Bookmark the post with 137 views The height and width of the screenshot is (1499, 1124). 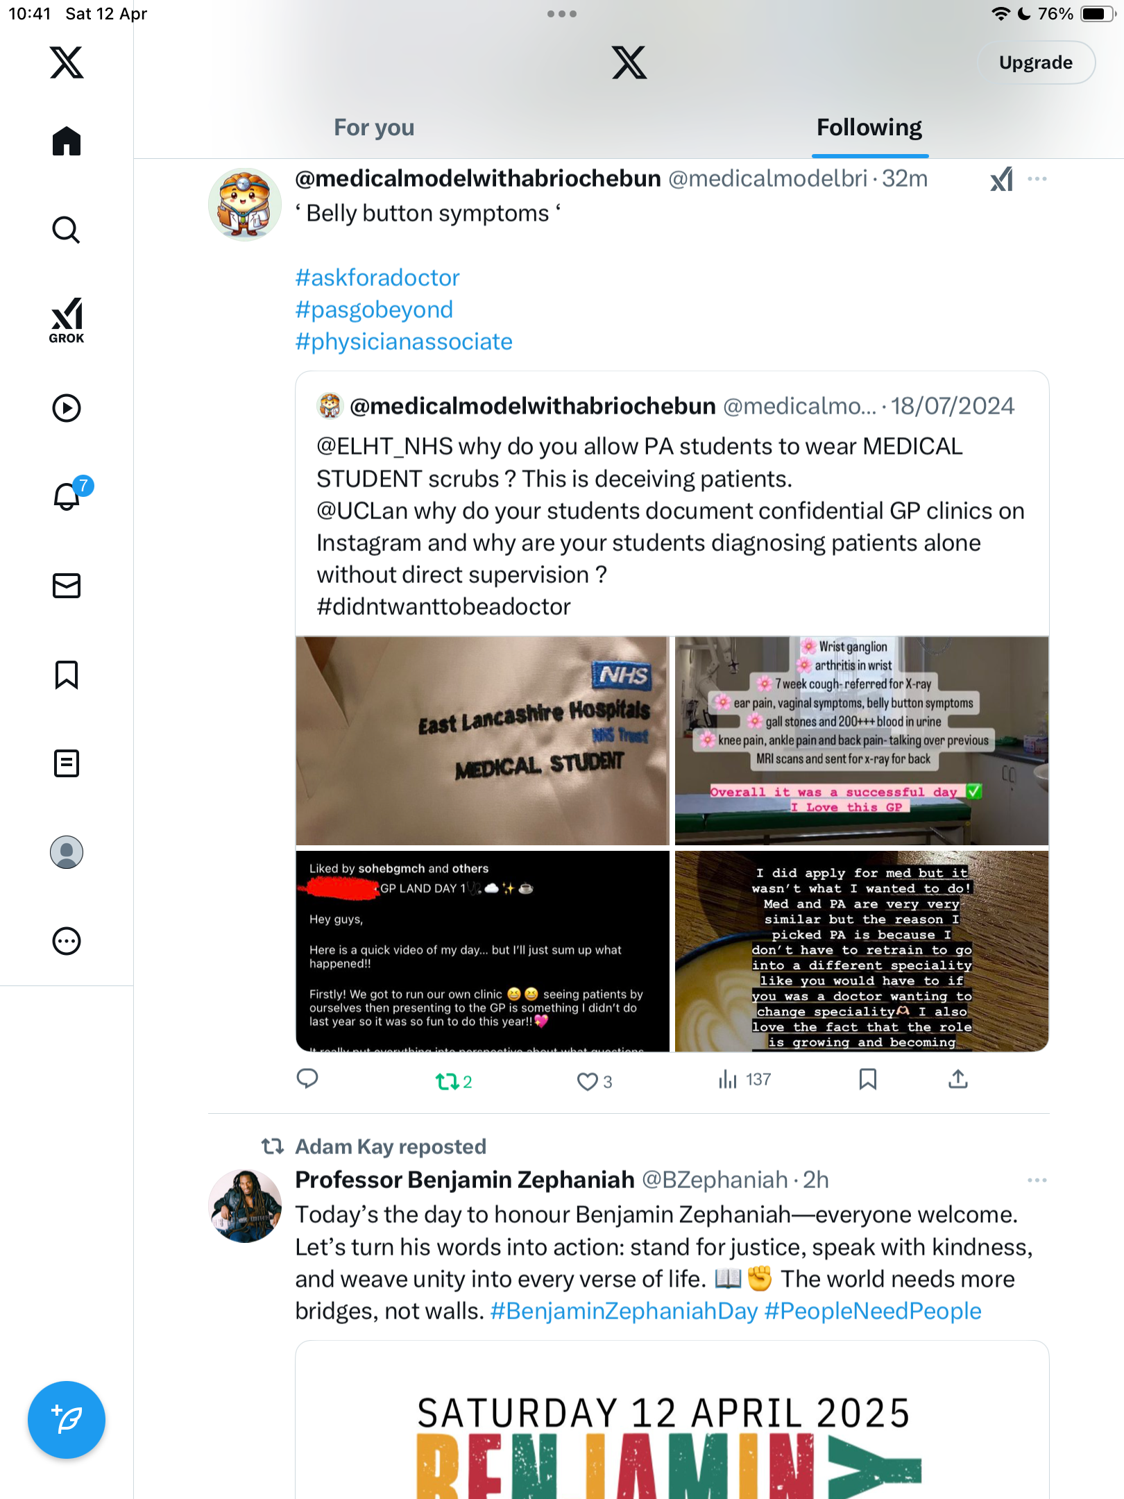[x=867, y=1079]
